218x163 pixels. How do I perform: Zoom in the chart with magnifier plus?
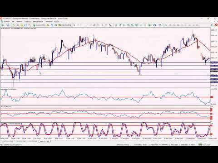click(x=129, y=25)
